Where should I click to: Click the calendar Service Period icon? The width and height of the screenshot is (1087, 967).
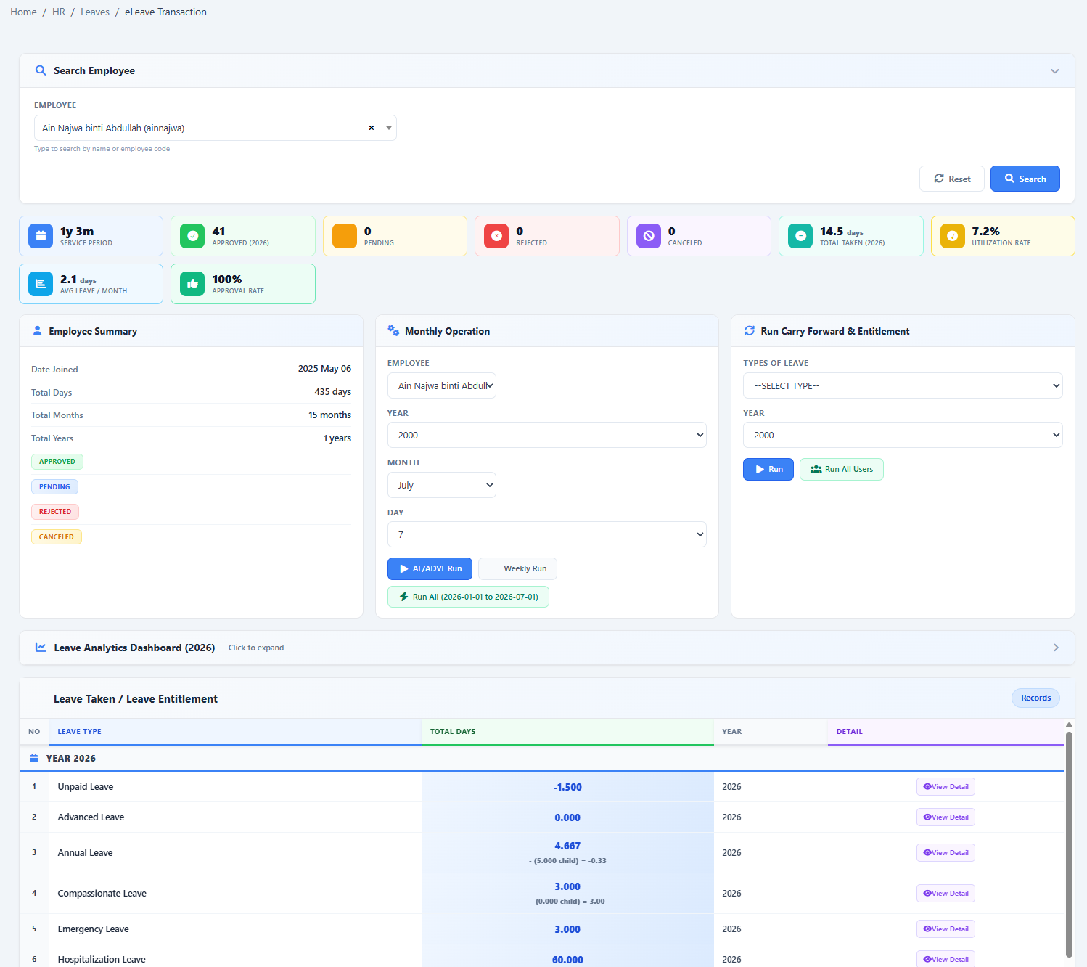coord(41,236)
